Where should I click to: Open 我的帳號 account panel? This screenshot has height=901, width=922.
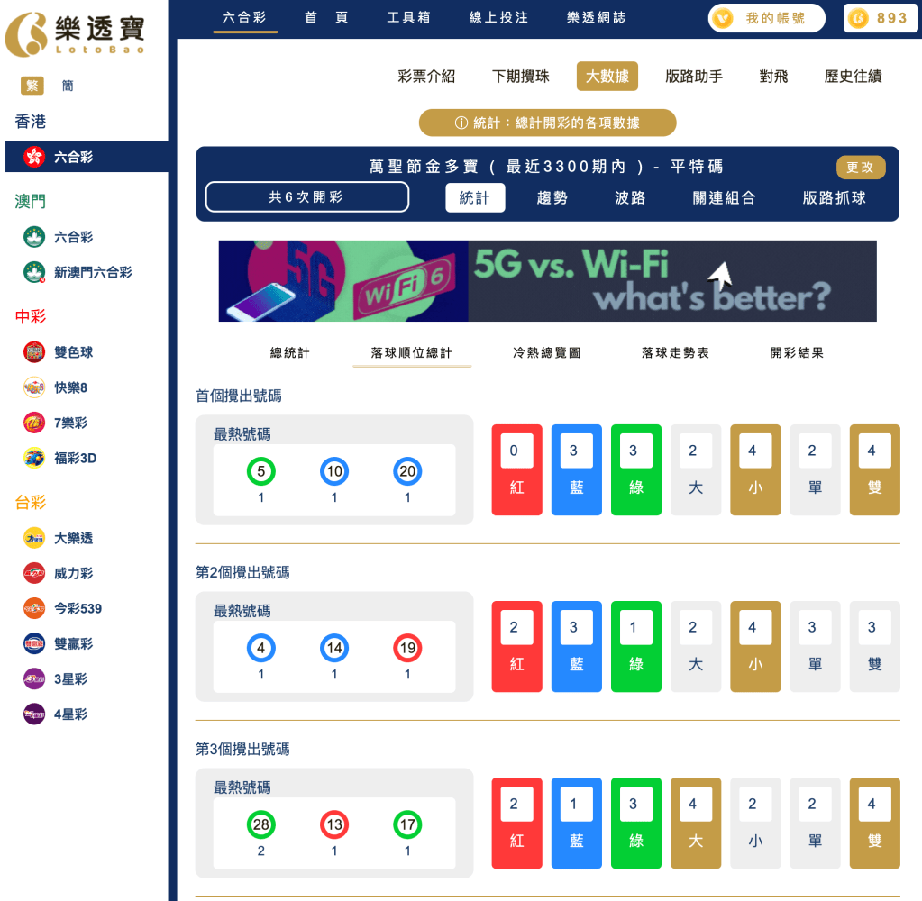[765, 17]
